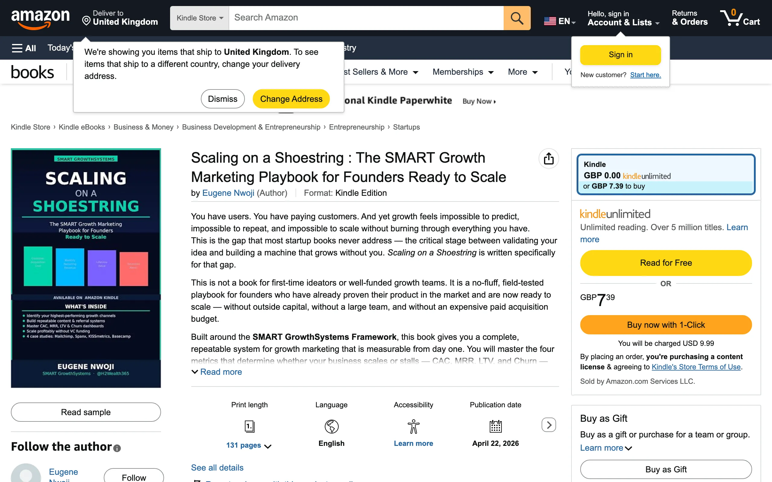Image resolution: width=772 pixels, height=482 pixels.
Task: Open the Eugene Nwoji author link
Action: tap(228, 193)
